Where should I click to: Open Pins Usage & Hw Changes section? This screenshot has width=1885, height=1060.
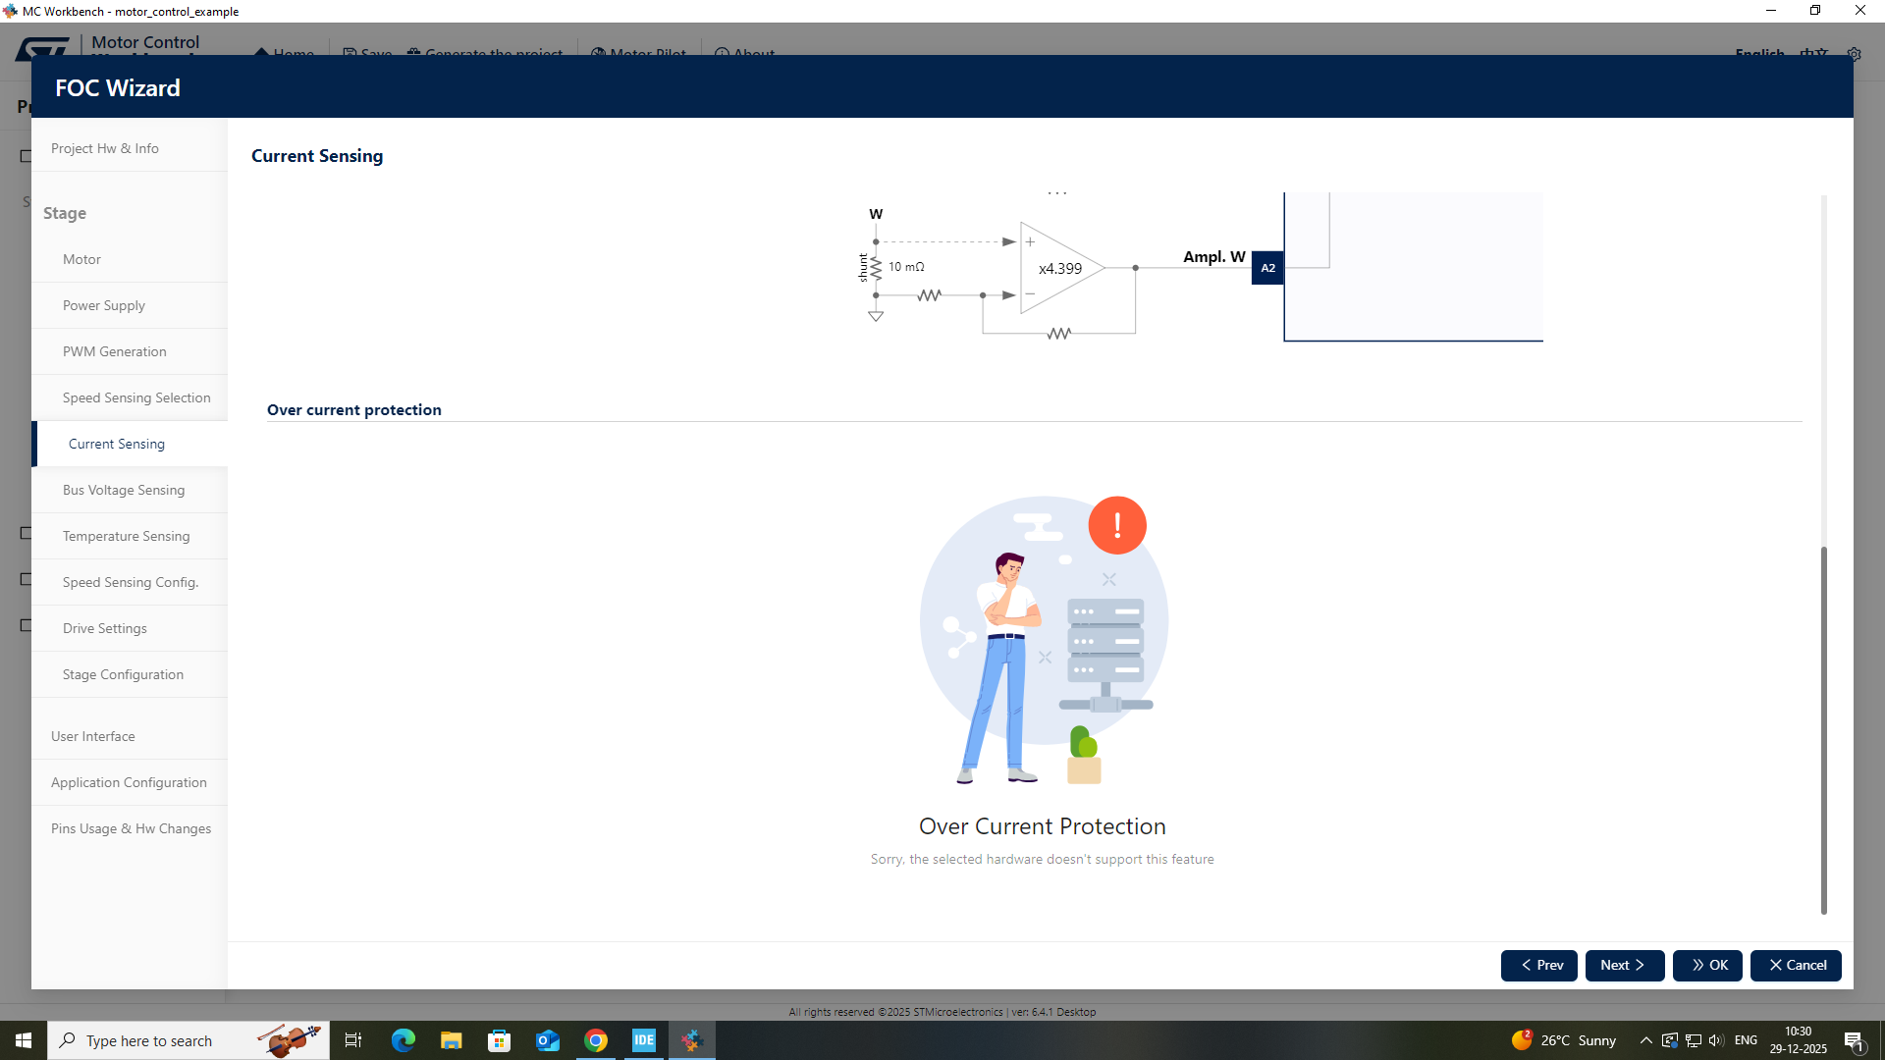130,828
